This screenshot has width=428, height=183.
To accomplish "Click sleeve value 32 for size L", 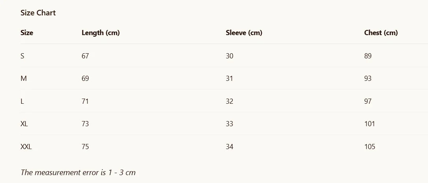I will tap(230, 101).
